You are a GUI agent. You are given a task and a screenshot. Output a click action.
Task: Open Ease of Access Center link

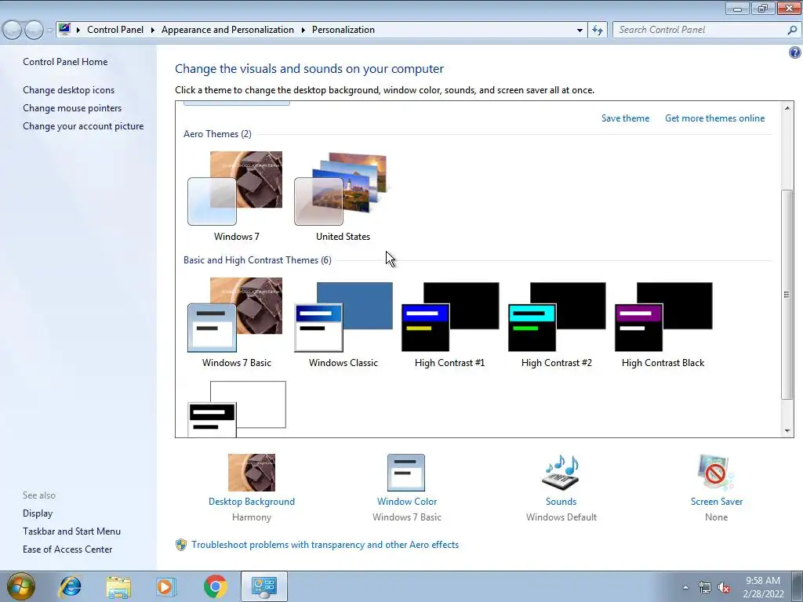pos(67,549)
